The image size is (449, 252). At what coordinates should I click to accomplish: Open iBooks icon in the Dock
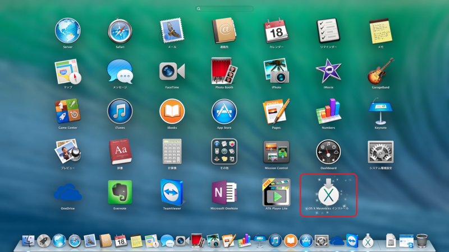(x=291, y=241)
